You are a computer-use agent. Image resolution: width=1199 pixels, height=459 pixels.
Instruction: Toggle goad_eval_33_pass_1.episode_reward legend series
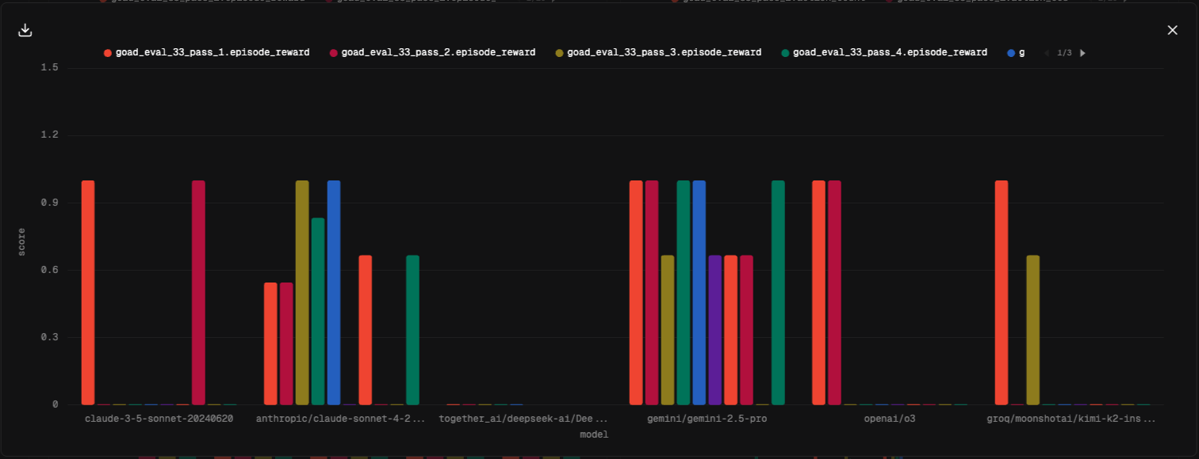pos(205,53)
